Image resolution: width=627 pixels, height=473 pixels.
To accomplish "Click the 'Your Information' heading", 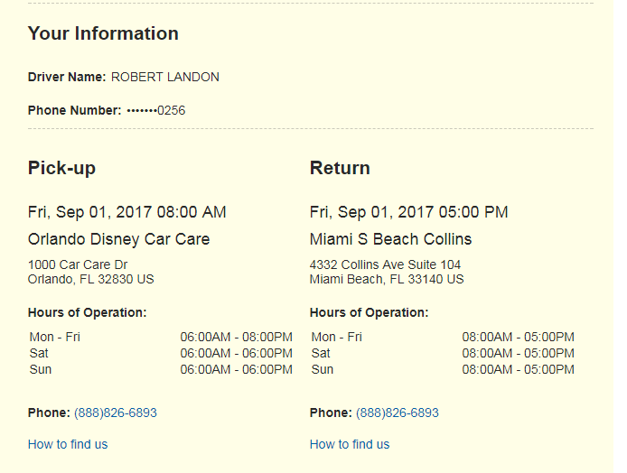I will (103, 34).
